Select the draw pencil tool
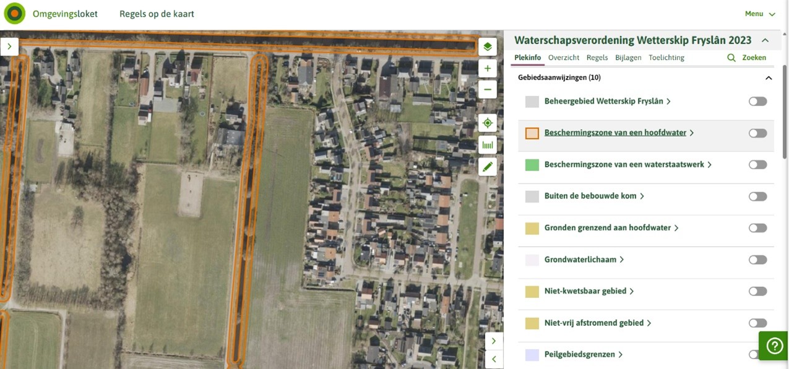 pos(488,166)
